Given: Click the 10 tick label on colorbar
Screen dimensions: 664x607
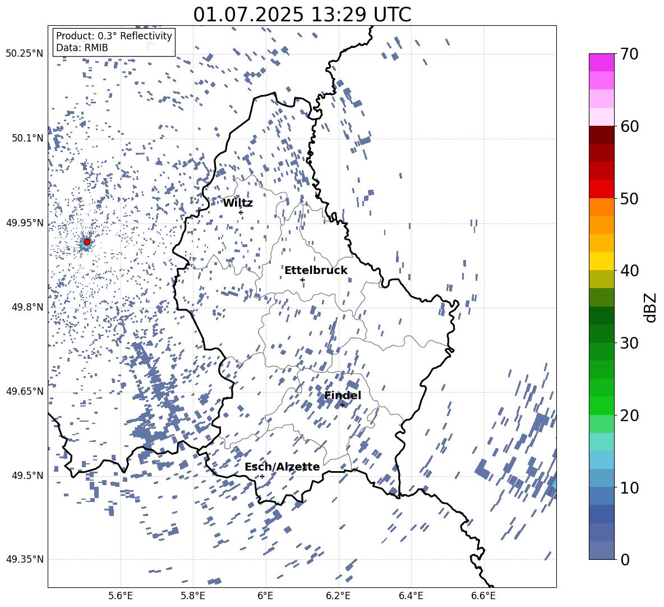Looking at the screenshot, I should coord(629,487).
